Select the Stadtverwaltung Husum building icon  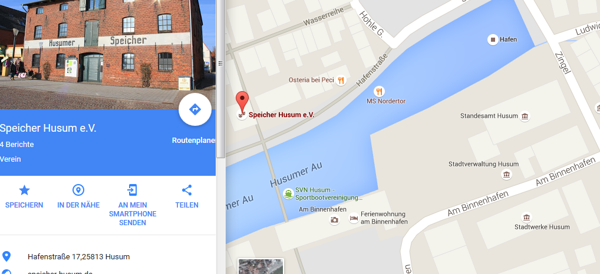click(x=507, y=175)
